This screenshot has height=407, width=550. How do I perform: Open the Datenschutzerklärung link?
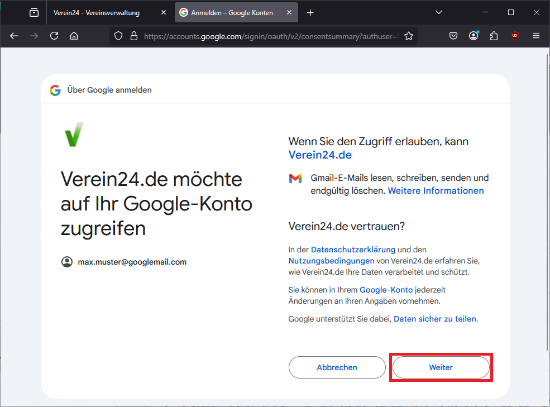[353, 250]
